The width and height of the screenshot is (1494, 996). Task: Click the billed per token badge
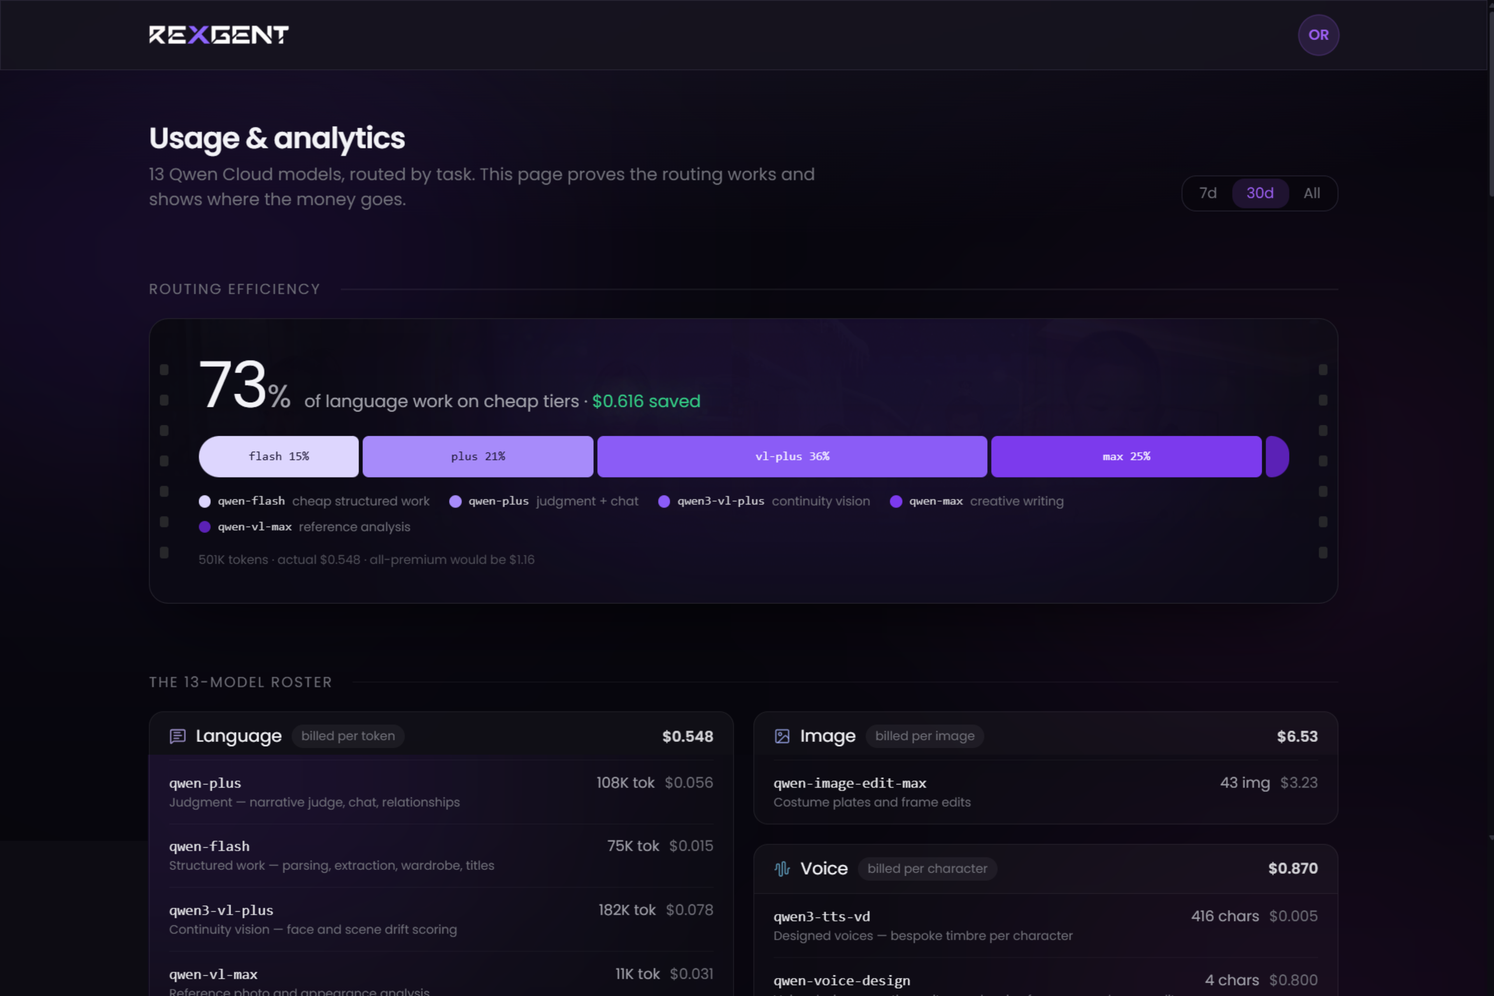(347, 736)
